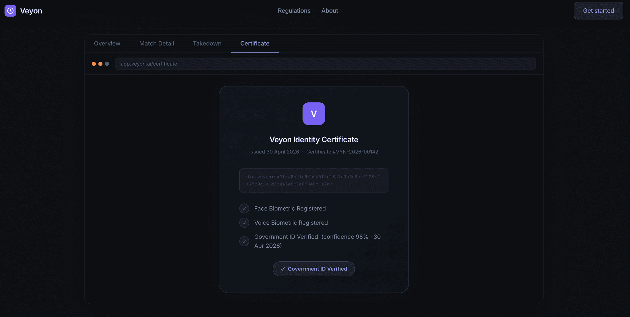Click the Issued 30 April 2026 text

(x=274, y=152)
